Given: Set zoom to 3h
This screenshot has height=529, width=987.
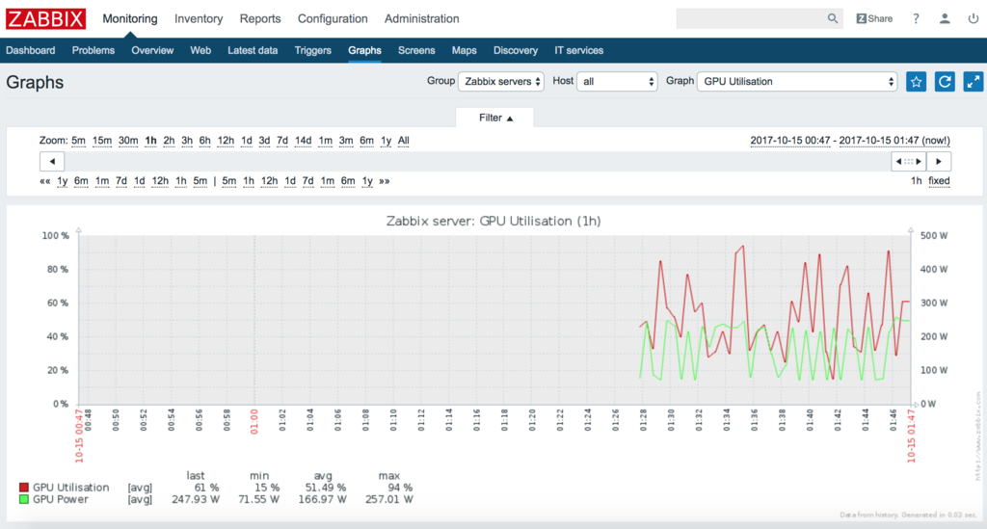Looking at the screenshot, I should pos(187,141).
